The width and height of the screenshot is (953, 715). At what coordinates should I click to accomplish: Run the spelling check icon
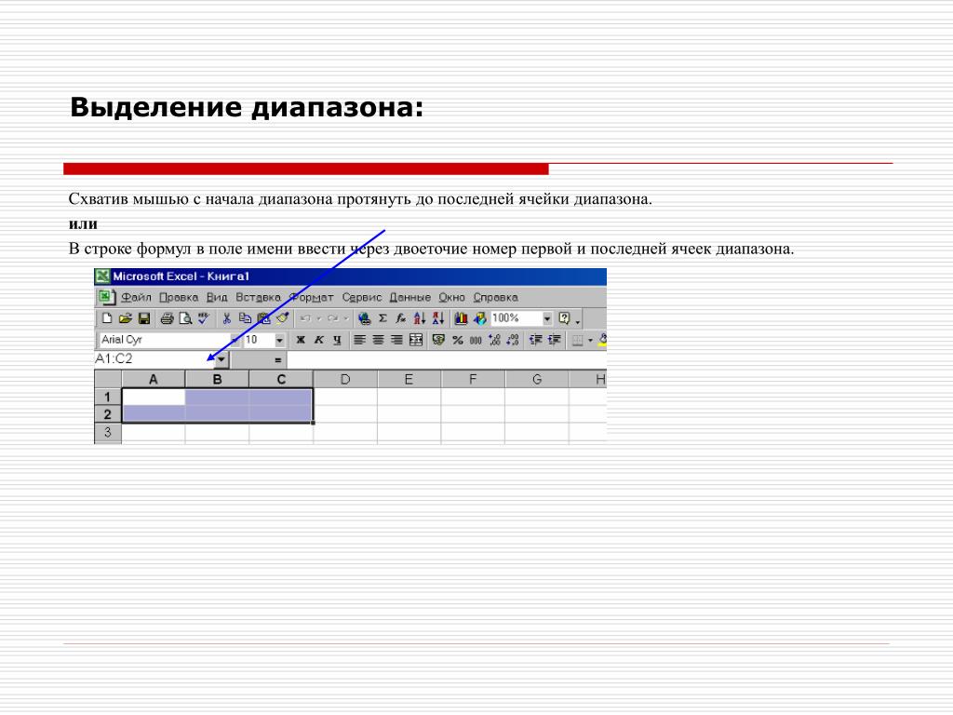pyautogui.click(x=204, y=318)
